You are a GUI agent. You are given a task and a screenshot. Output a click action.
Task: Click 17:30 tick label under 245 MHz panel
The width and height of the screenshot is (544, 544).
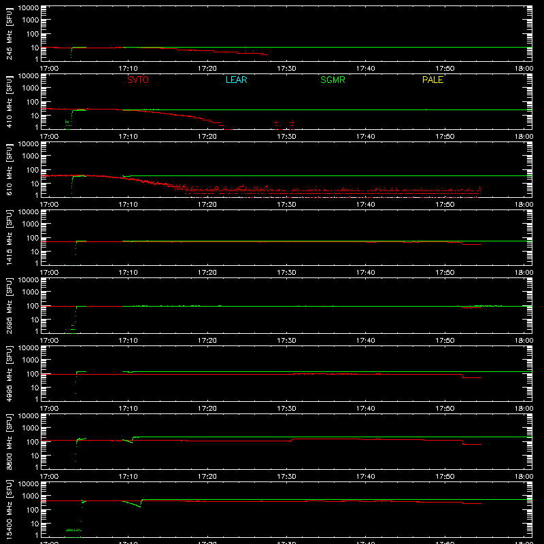(x=286, y=69)
